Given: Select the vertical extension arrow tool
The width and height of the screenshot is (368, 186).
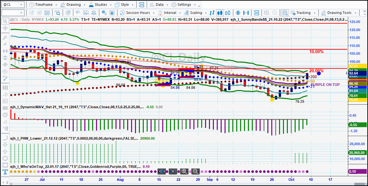Looking at the screenshot, I should [5, 58].
